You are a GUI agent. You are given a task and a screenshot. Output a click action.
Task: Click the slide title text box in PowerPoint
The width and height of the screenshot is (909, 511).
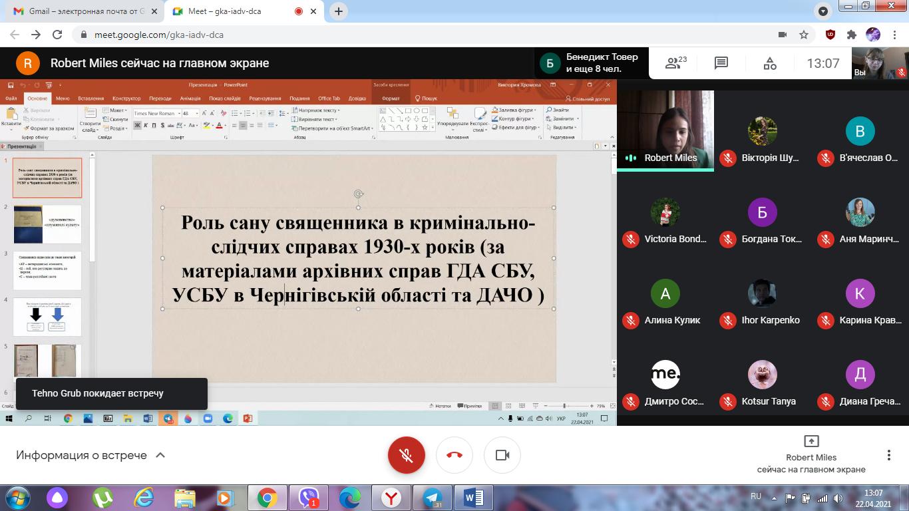click(359, 258)
